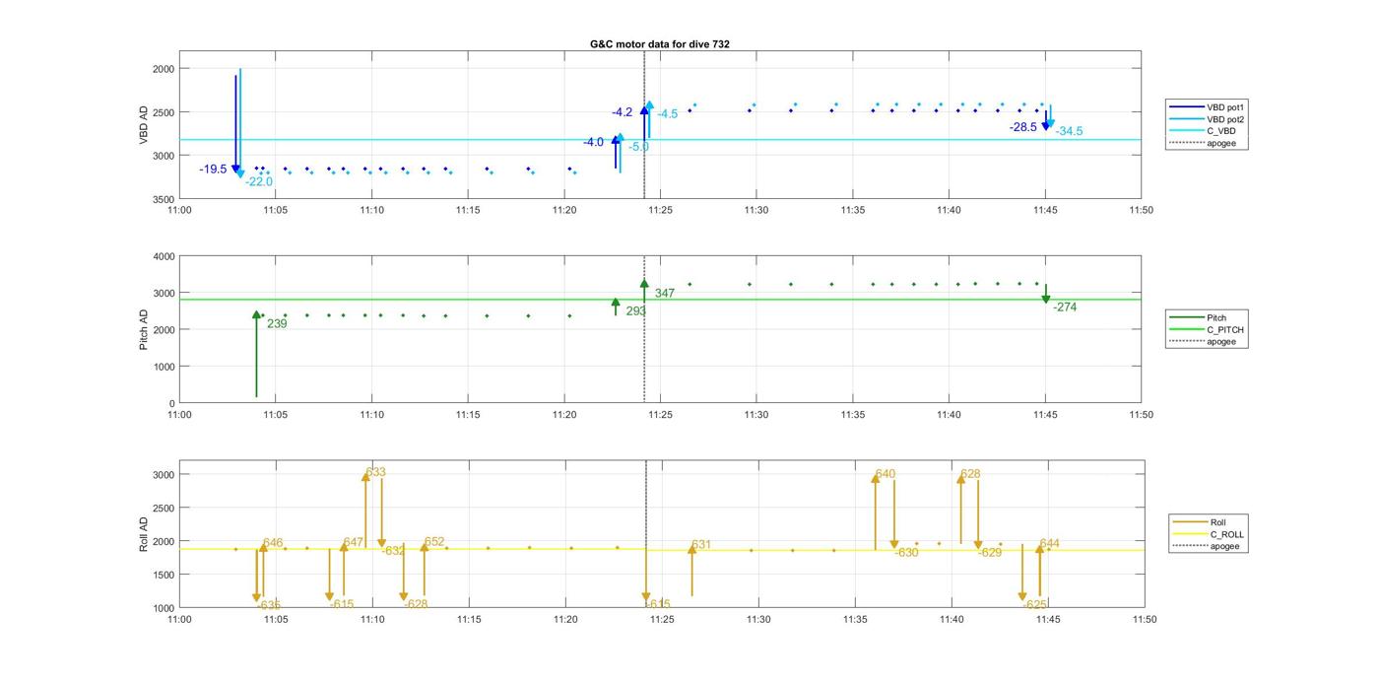Click the "C_VBD" legend entry
Screen dimensions: 1379x683
click(1202, 131)
